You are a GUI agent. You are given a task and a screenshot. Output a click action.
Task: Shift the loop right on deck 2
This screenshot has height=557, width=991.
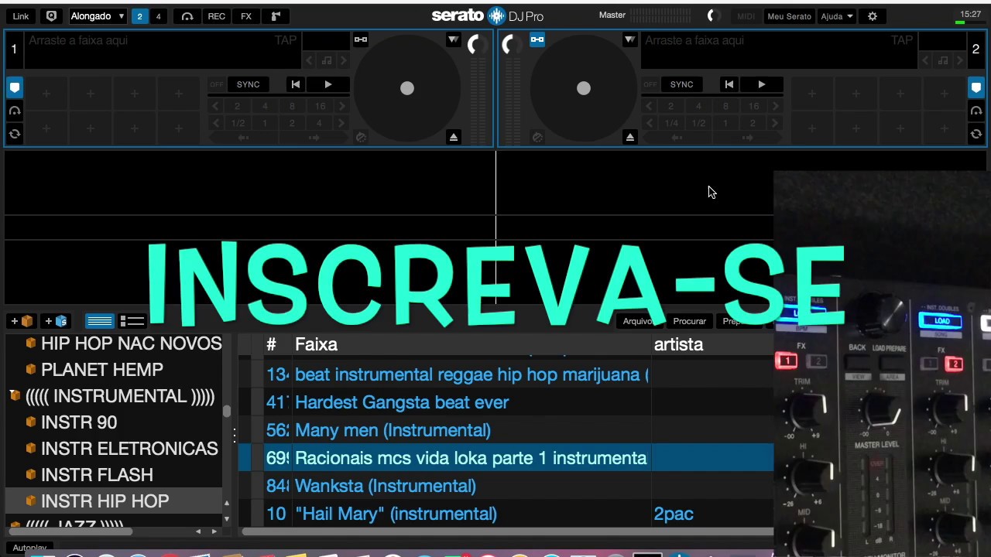coord(747,138)
